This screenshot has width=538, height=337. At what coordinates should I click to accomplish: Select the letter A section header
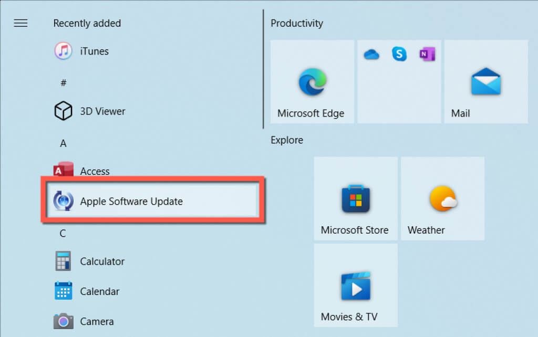tap(63, 143)
